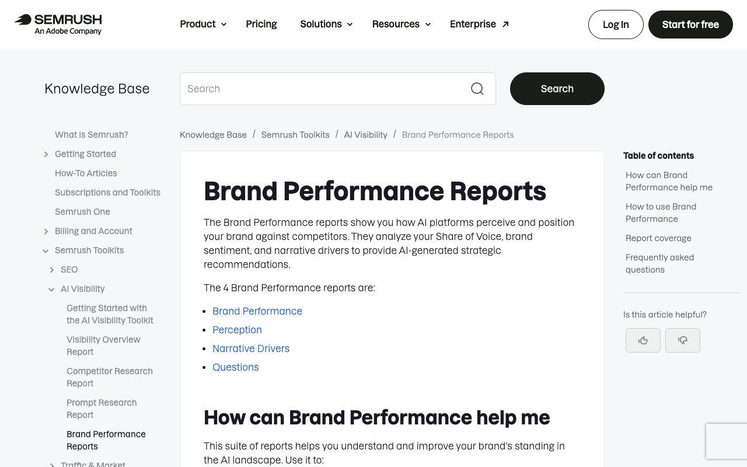747x467 pixels.
Task: Open the Enterprise external link
Action: click(x=480, y=24)
